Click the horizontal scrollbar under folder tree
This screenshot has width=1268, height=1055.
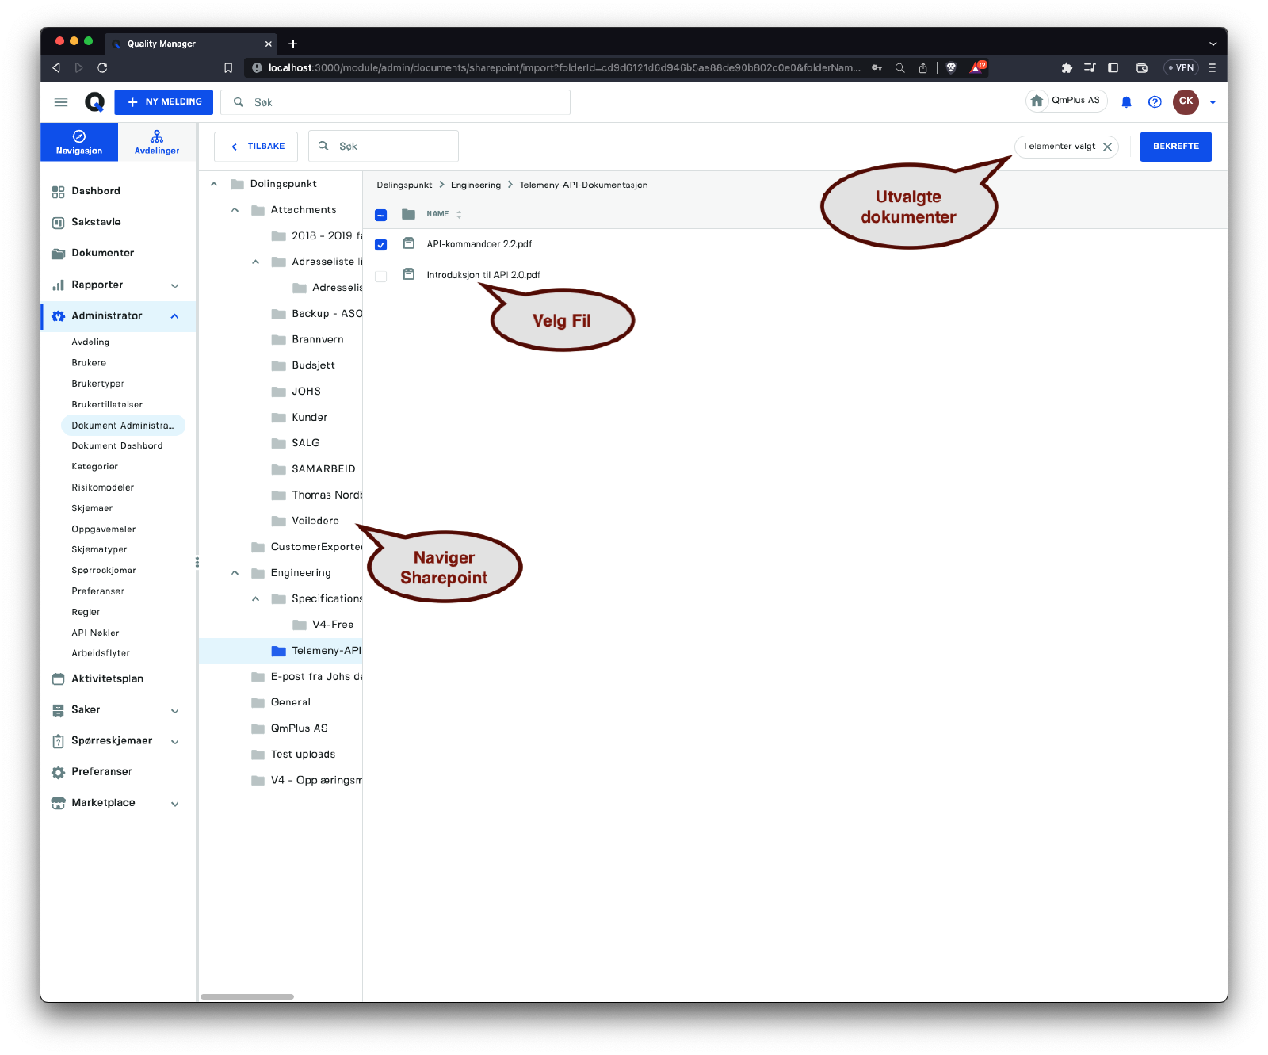pos(247,996)
